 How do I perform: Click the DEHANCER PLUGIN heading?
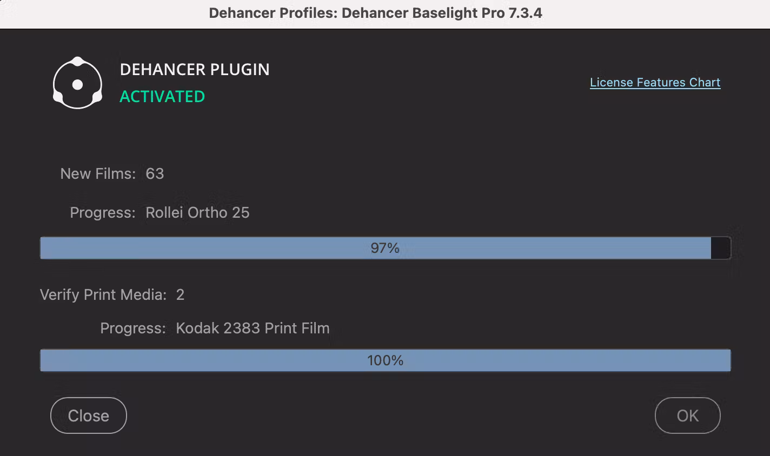point(195,70)
